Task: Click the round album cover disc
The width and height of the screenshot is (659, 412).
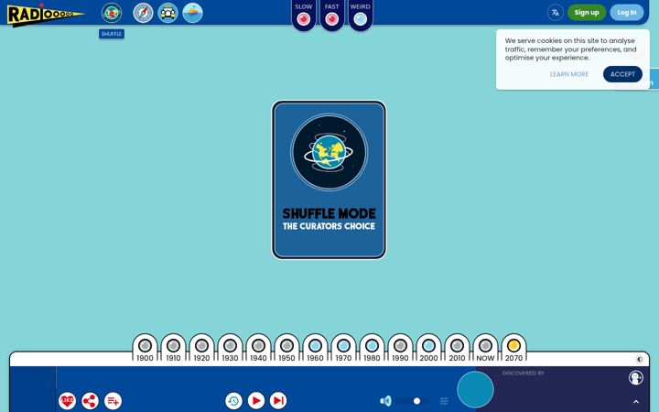Action: pyautogui.click(x=475, y=389)
